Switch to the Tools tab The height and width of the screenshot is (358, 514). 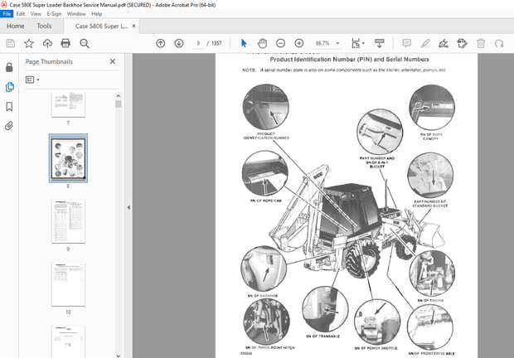(44, 26)
